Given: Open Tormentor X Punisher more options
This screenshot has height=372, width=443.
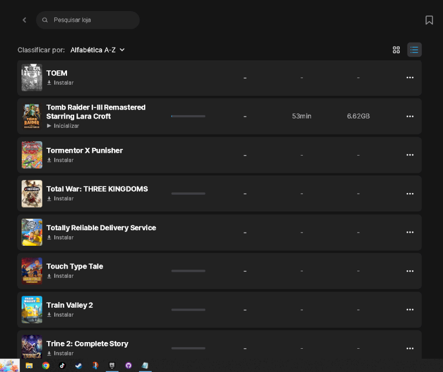Looking at the screenshot, I should pyautogui.click(x=410, y=155).
